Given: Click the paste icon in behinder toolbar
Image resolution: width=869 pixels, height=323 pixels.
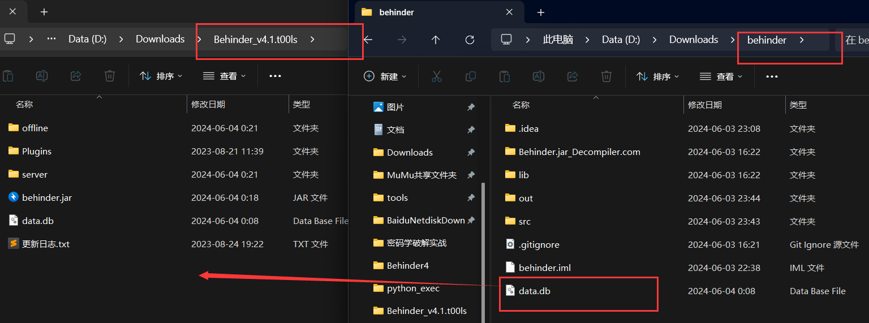Looking at the screenshot, I should [x=505, y=76].
